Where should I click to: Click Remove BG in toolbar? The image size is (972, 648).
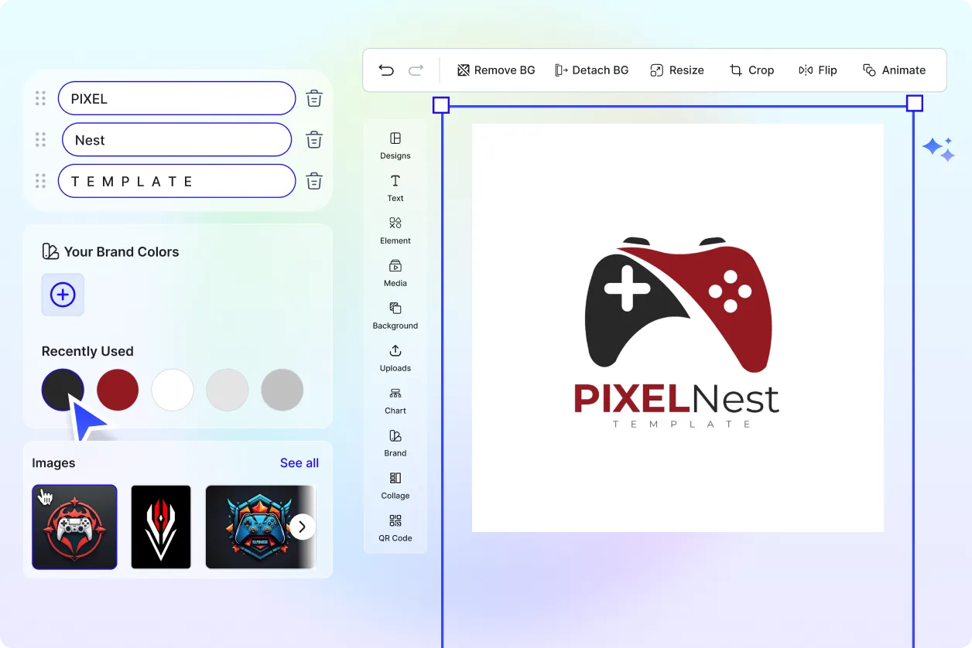[496, 70]
